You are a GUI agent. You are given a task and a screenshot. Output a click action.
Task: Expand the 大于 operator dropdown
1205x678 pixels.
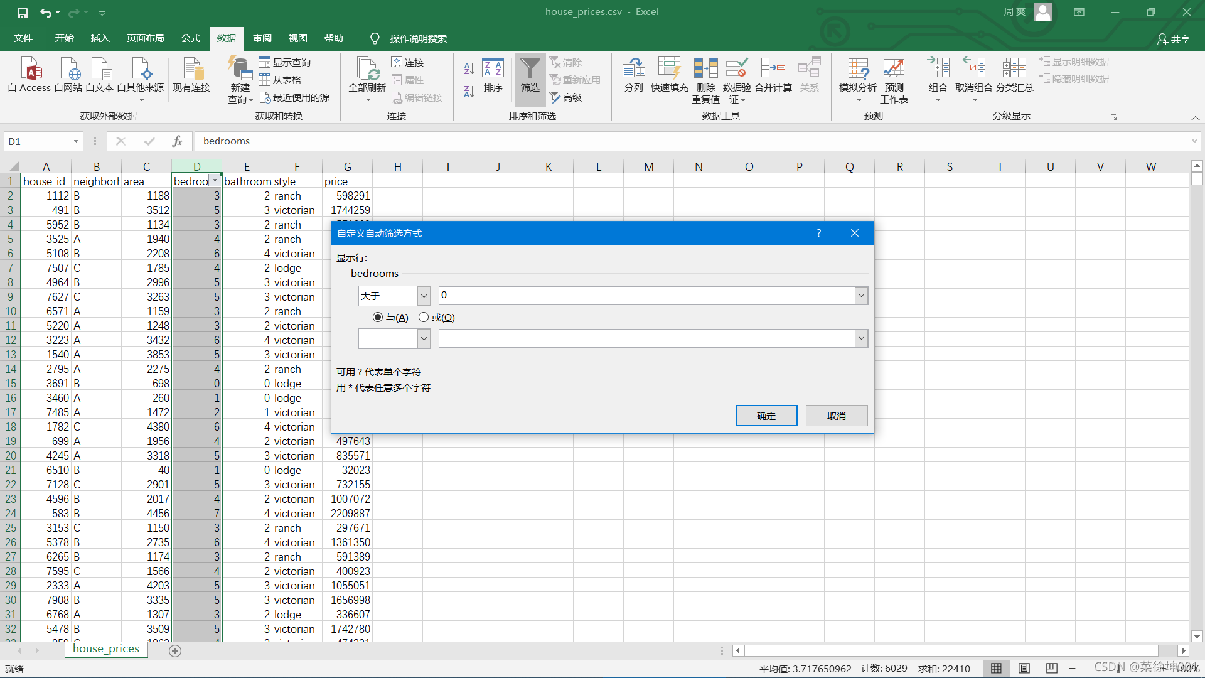tap(424, 296)
